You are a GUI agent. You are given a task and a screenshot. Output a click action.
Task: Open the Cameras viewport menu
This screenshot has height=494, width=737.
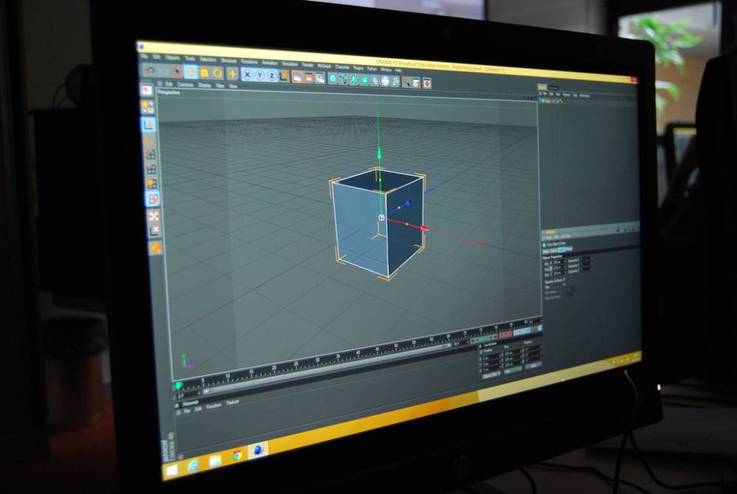[x=185, y=85]
